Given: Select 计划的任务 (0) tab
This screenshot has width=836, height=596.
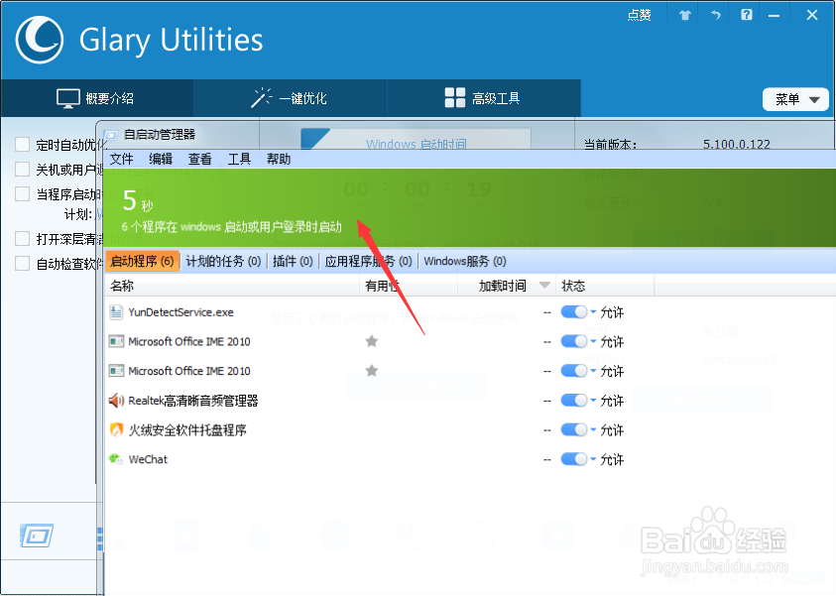Looking at the screenshot, I should (x=223, y=261).
